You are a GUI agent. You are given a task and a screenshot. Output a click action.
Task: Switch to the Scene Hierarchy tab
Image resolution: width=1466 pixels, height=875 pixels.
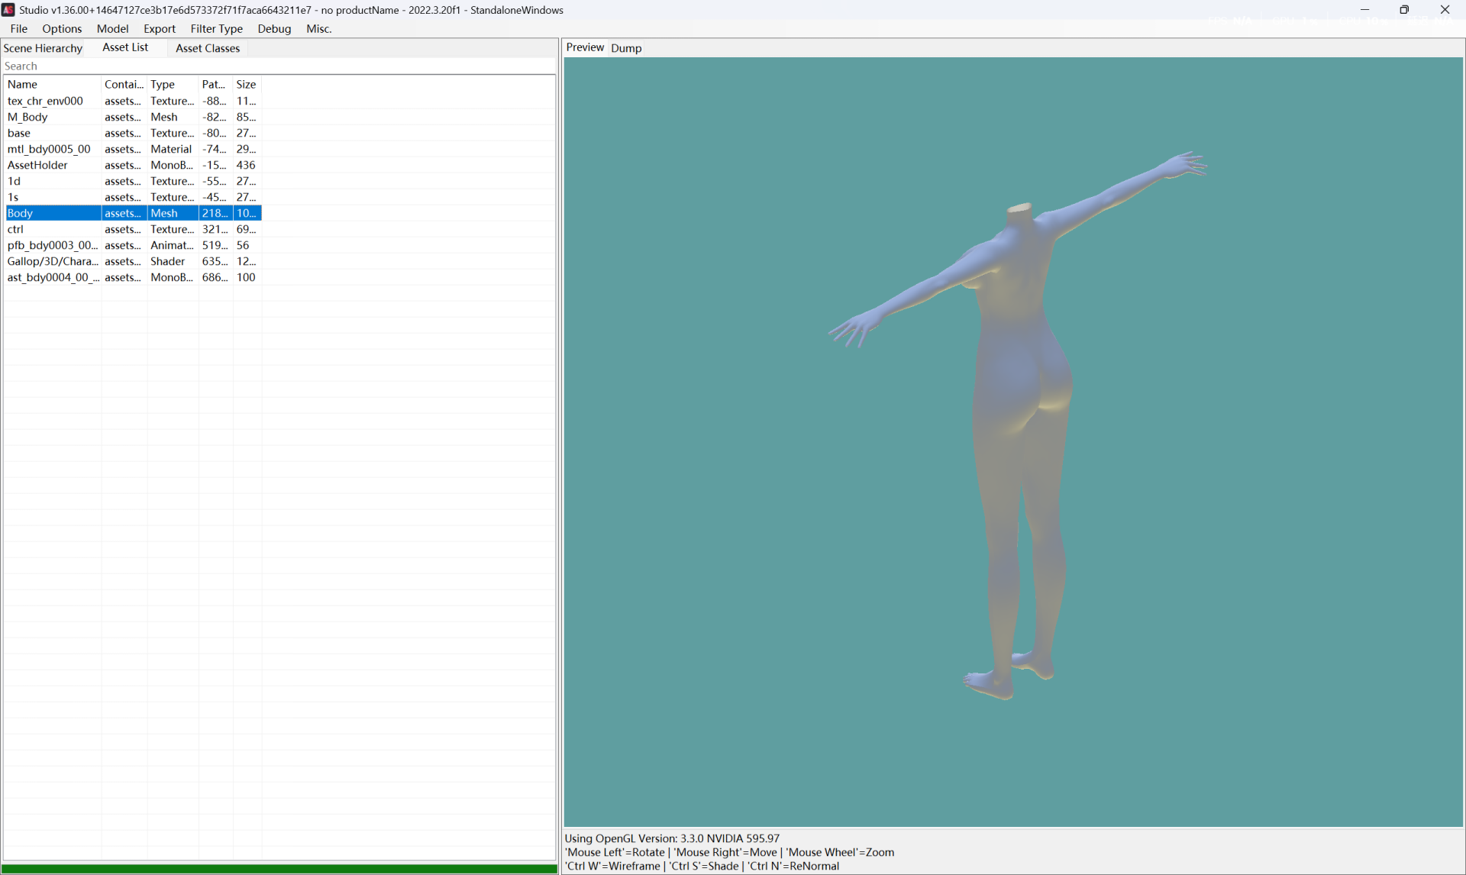click(43, 48)
